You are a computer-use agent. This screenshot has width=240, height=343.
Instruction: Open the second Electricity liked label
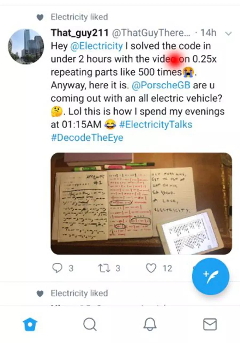(79, 293)
